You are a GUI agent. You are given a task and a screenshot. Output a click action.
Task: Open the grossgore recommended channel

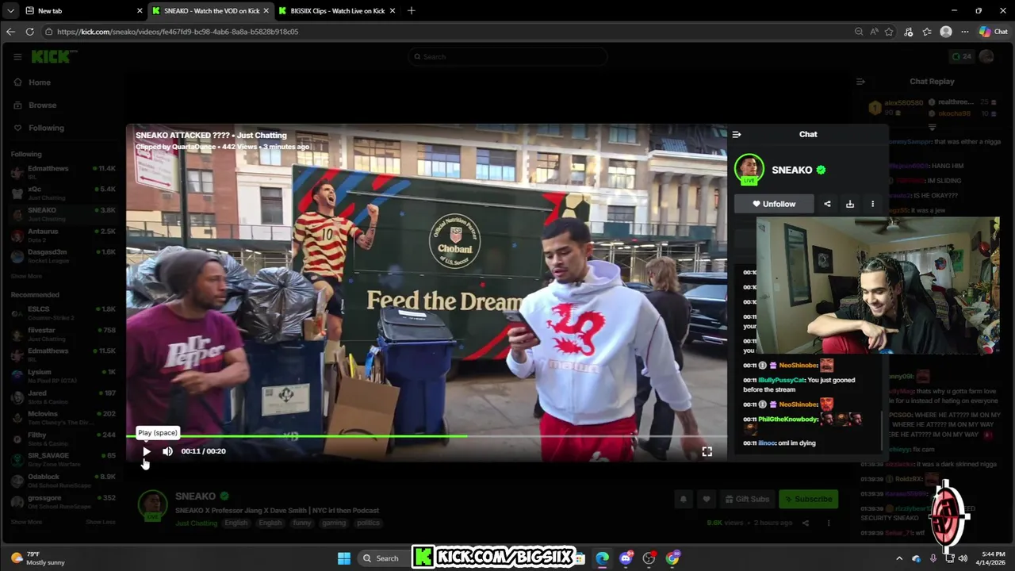coord(63,501)
